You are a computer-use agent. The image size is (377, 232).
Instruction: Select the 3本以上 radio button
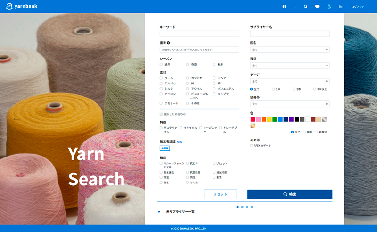coord(315,89)
